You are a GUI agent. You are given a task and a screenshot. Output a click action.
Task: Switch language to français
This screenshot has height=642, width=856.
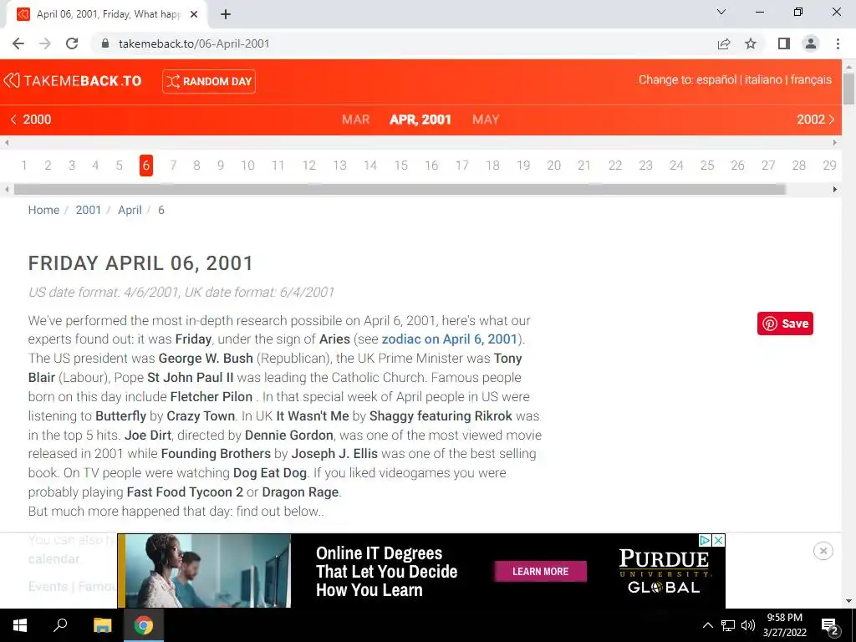coord(811,79)
